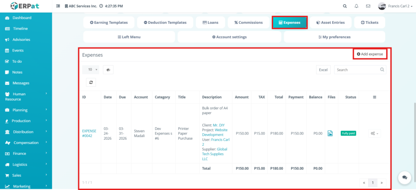Click the search magnifier icon in top bar
416x190 pixels.
pyautogui.click(x=345, y=6)
